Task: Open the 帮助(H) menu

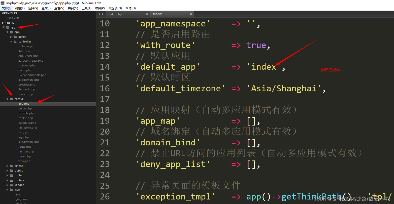Action: point(130,8)
